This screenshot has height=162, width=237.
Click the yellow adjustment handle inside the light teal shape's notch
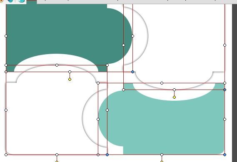click(174, 97)
